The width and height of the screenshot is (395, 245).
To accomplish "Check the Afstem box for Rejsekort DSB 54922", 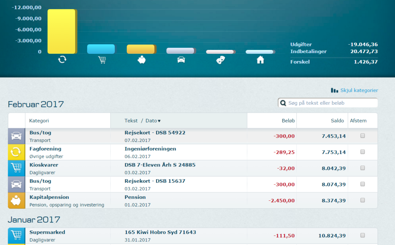I will [362, 135].
